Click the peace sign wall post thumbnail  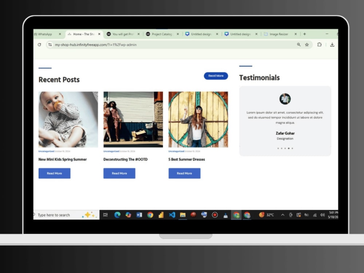point(198,119)
